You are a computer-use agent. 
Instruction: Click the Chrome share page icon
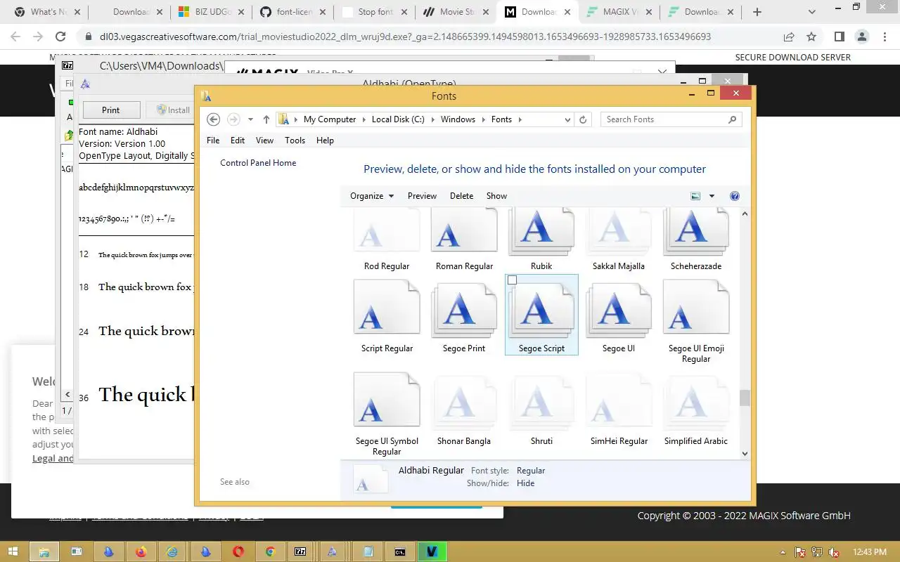pos(789,37)
